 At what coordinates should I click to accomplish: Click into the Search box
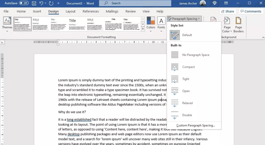(x=135, y=3)
